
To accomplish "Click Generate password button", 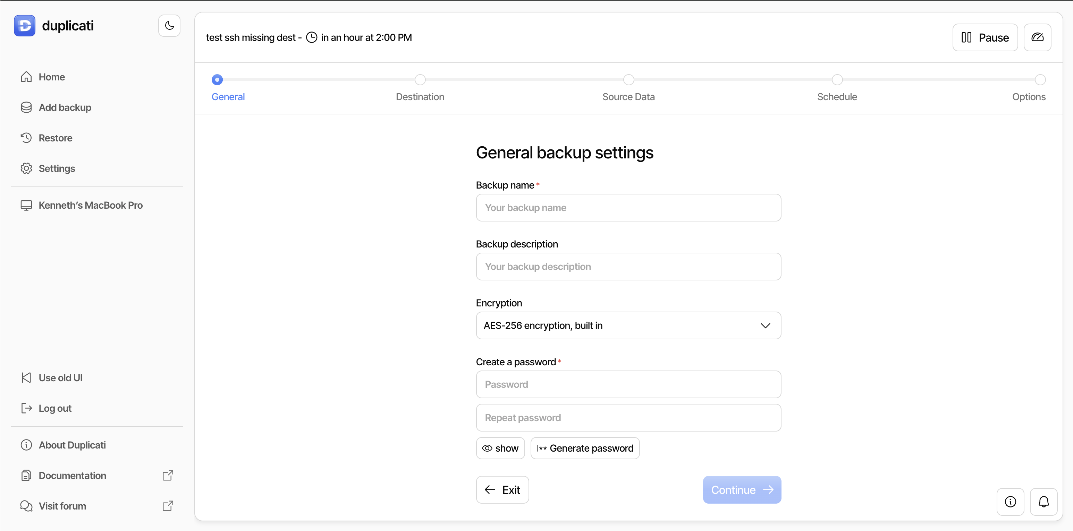I will point(585,448).
